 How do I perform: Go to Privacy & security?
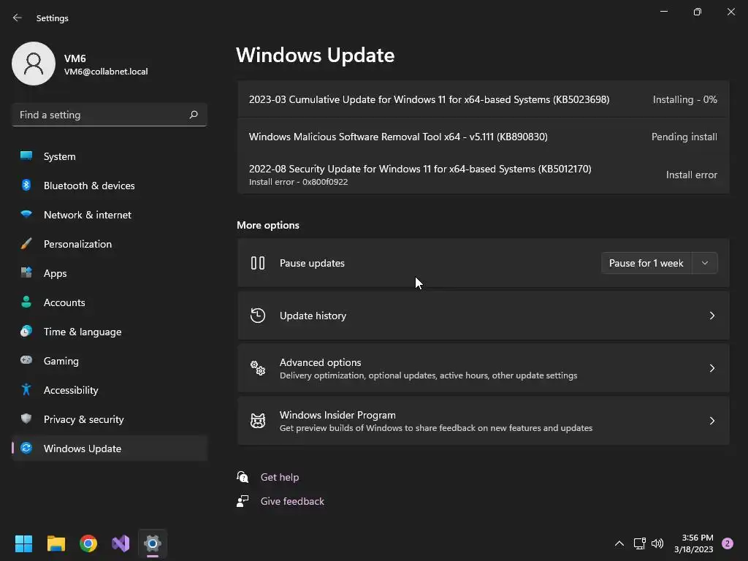(110, 419)
